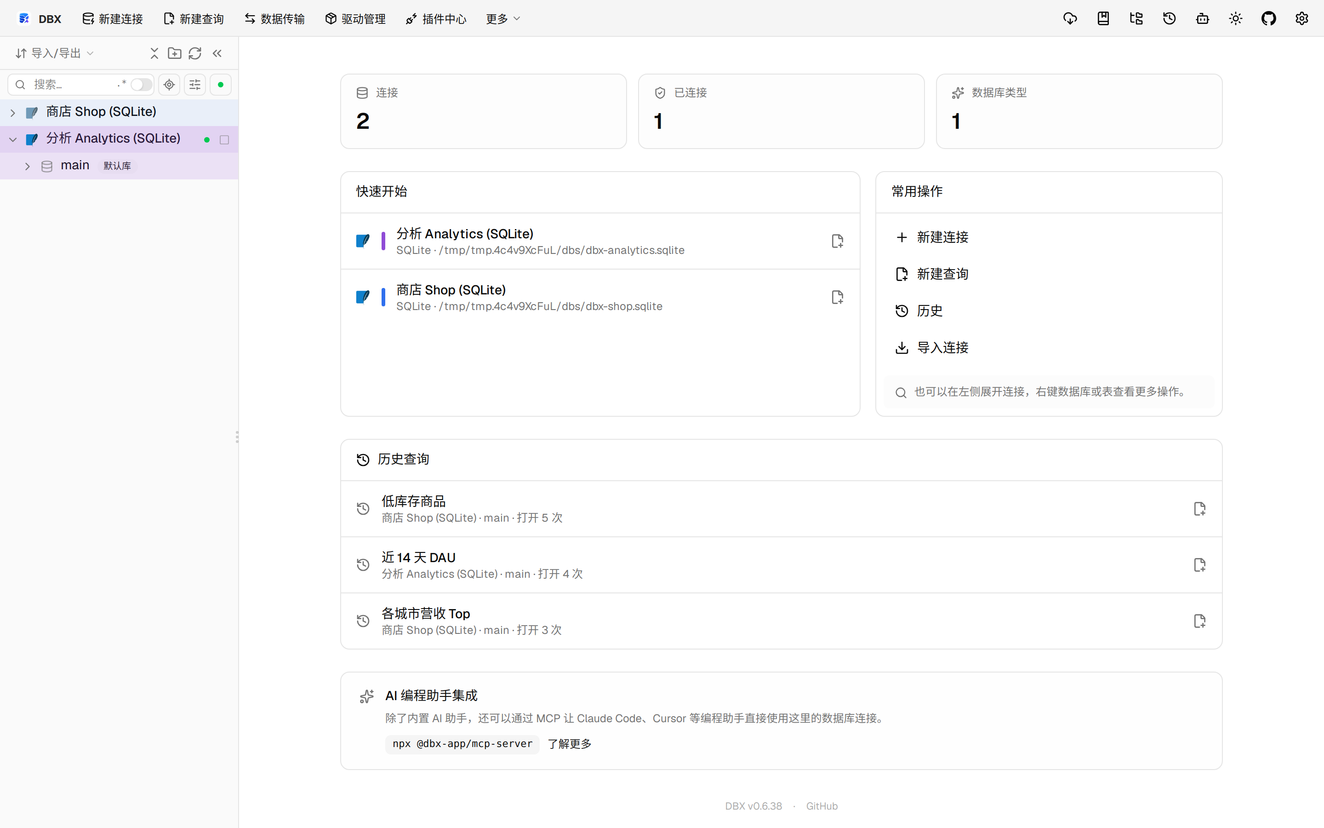Expand the 商店 Shop (SQLite) connection

tap(12, 113)
